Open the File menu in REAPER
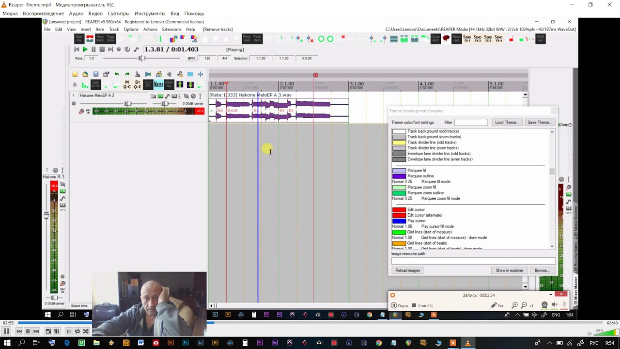The height and width of the screenshot is (349, 620). click(x=47, y=29)
